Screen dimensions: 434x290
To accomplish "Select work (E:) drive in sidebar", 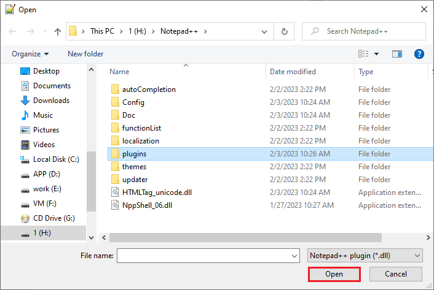I will [x=47, y=189].
